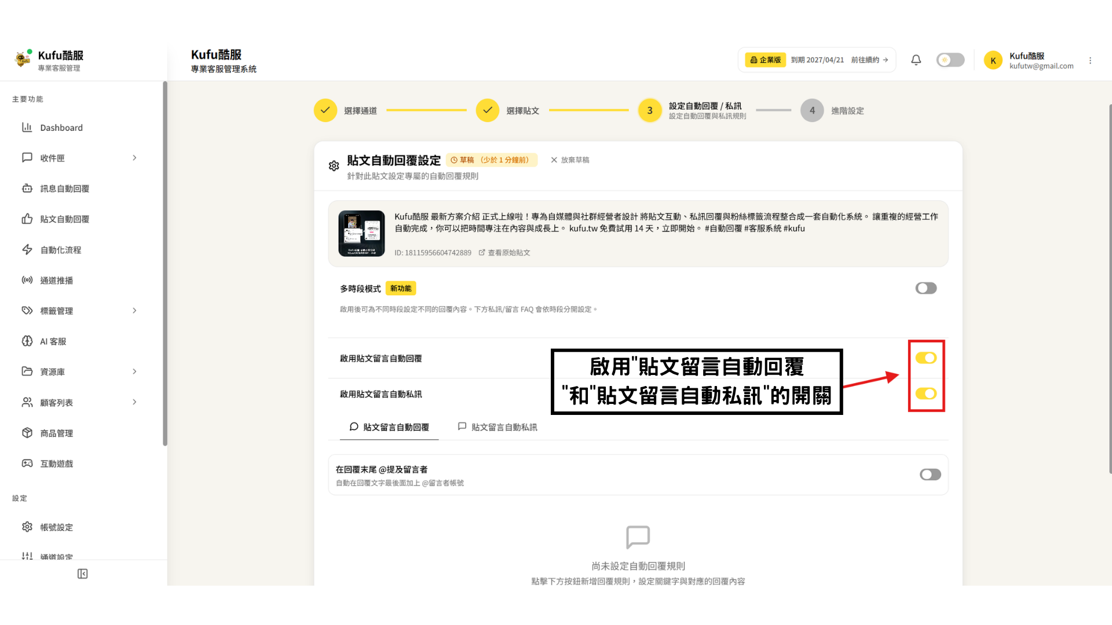Click the 選擇通道 step checkmark circle
The height and width of the screenshot is (625, 1112).
(x=325, y=110)
